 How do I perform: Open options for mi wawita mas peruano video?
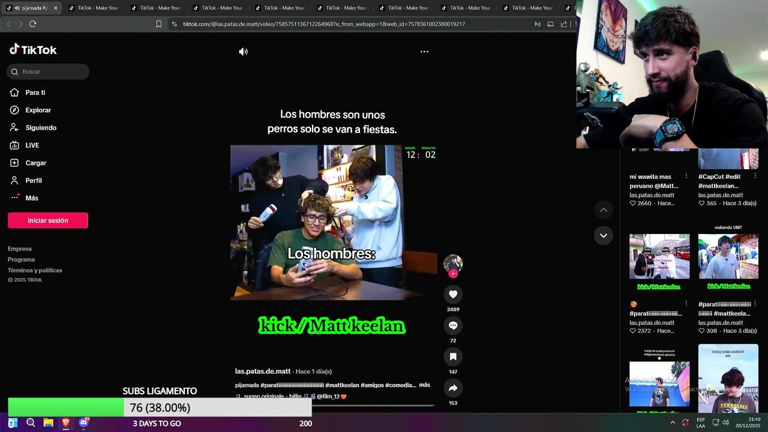[686, 176]
